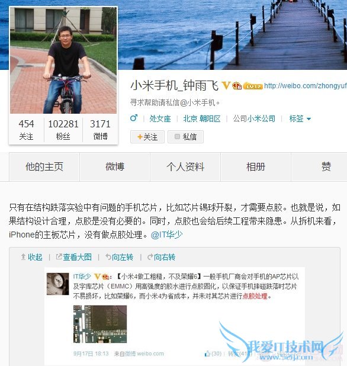This screenshot has width=347, height=366.
Task: Click the @IT华少 mention link
Action: 166,235
